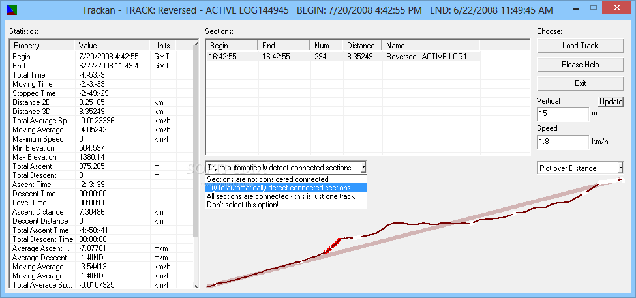Click the Exit button
636x298 pixels.
(x=580, y=83)
